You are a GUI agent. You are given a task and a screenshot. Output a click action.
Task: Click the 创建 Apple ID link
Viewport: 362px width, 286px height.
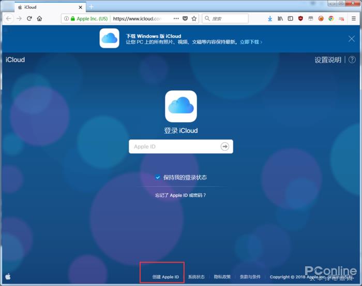click(165, 277)
